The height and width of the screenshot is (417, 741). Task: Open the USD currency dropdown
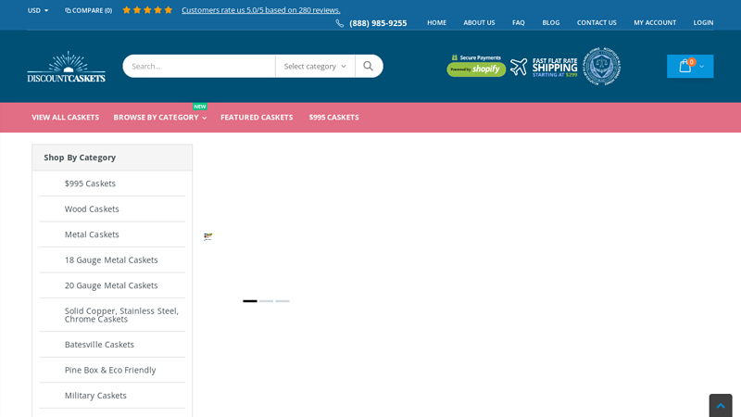point(38,10)
